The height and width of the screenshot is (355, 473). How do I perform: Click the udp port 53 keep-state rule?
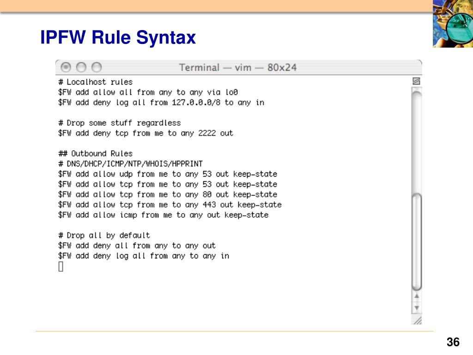[x=168, y=174]
